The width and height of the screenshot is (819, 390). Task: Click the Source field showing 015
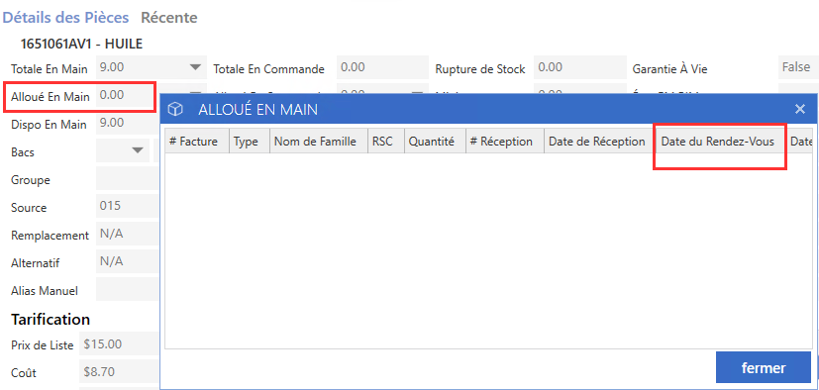point(127,206)
